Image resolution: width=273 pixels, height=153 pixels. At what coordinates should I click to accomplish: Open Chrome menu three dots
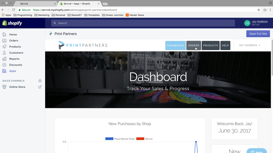270,10
